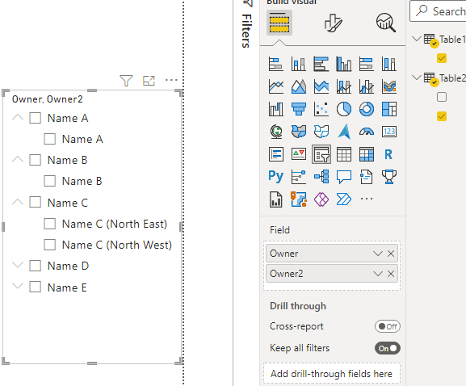Add the Decomposition tree visual
The width and height of the screenshot is (466, 386).
click(321, 177)
